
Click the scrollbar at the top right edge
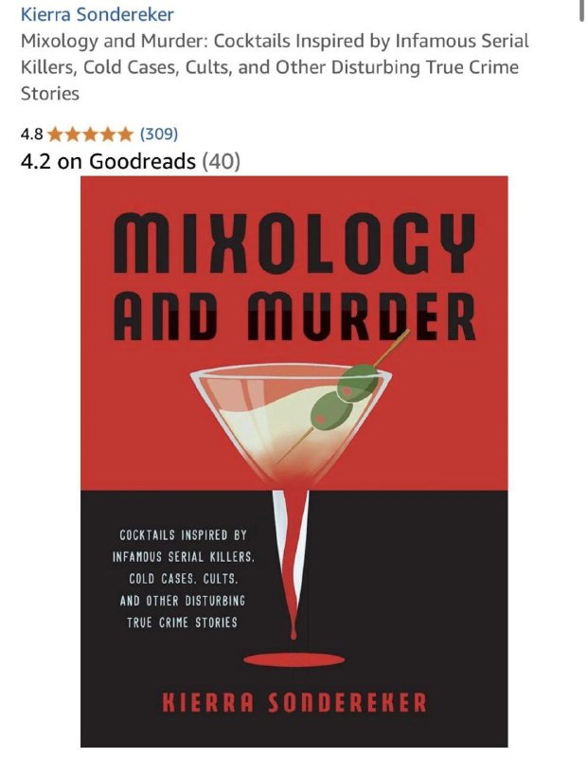tap(581, 10)
